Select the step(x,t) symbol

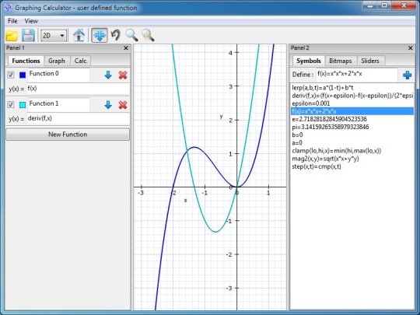point(352,166)
